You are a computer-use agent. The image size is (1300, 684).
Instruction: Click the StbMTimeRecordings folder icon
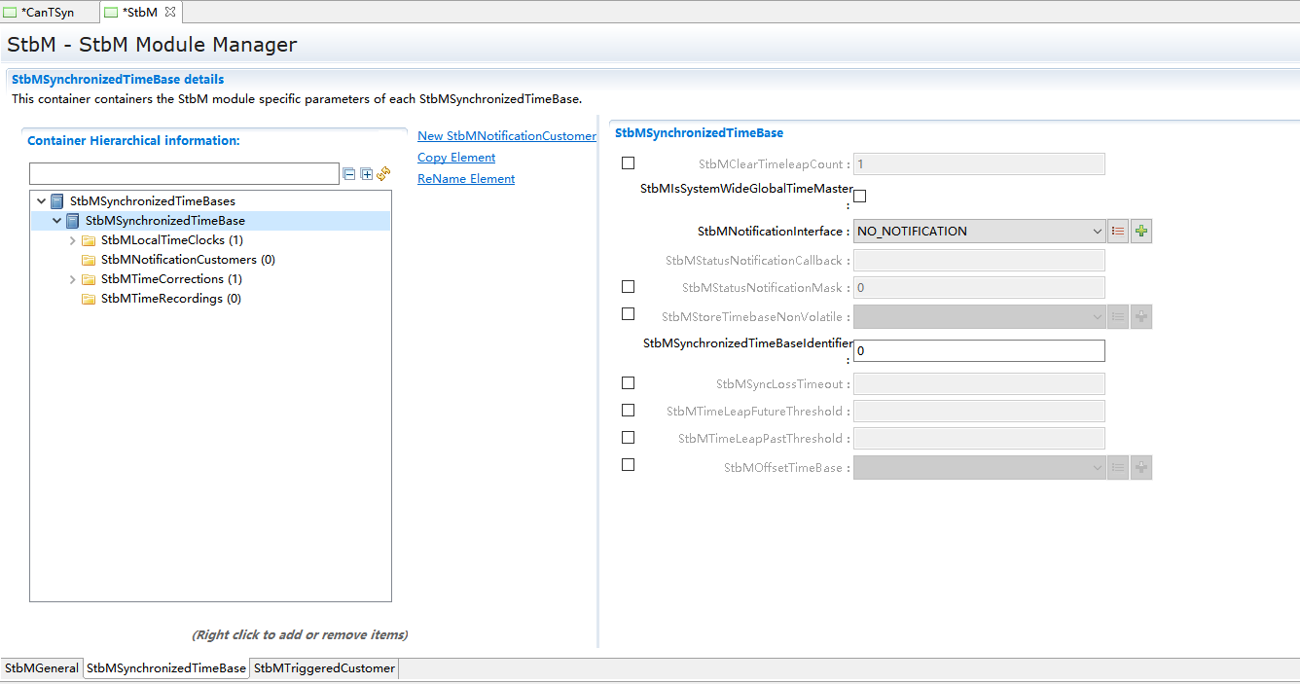pyautogui.click(x=89, y=299)
